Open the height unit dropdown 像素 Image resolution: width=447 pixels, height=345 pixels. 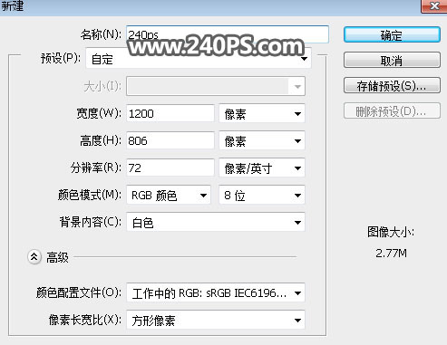click(x=262, y=140)
